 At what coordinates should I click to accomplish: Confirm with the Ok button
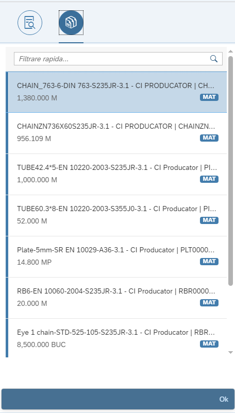[118, 399]
